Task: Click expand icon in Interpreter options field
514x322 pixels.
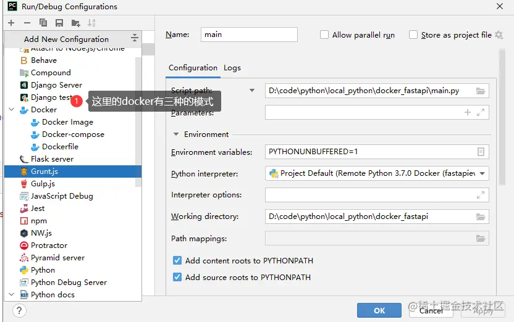Action: tap(481, 195)
